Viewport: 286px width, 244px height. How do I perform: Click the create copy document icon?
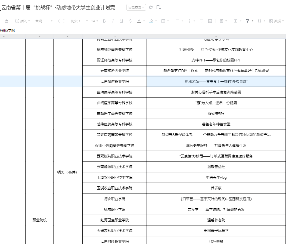pos(159,7)
